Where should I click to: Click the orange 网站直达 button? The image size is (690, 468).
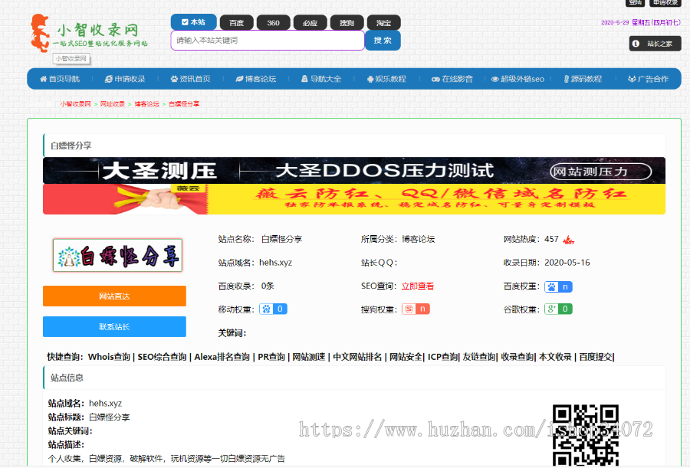[x=113, y=296]
